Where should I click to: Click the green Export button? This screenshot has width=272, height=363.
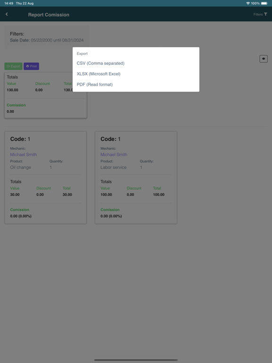tap(13, 66)
